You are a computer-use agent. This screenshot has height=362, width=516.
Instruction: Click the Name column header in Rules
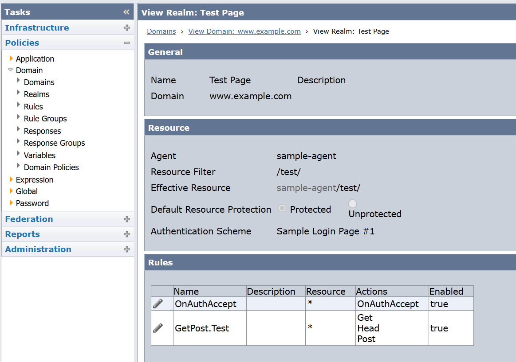pos(186,292)
